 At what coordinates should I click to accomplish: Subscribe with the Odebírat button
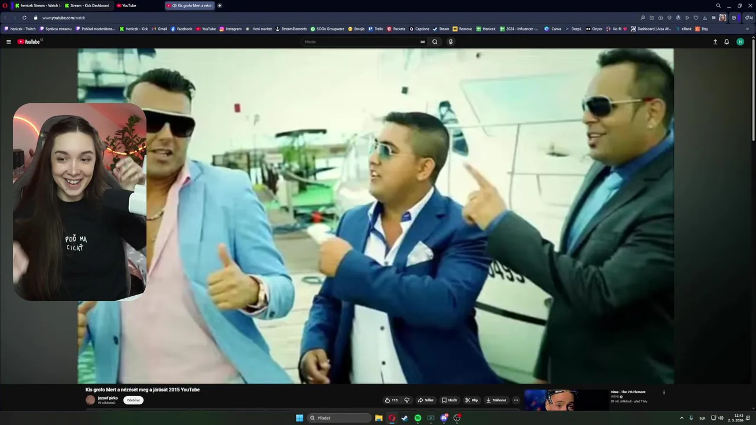coord(133,400)
